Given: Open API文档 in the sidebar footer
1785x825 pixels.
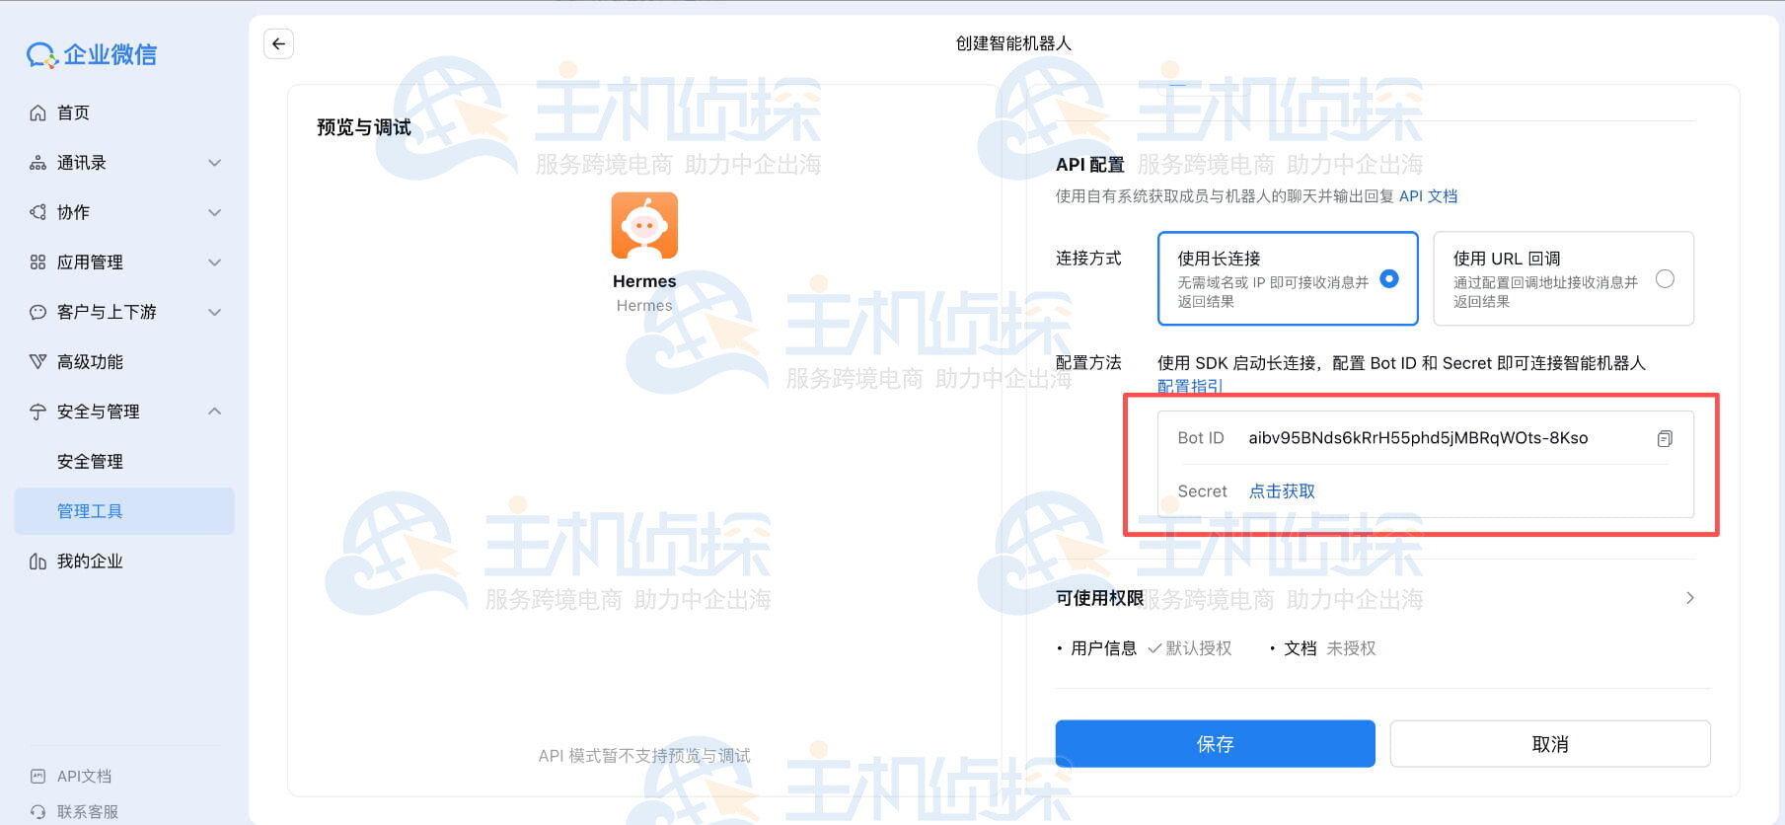Looking at the screenshot, I should click(x=84, y=776).
